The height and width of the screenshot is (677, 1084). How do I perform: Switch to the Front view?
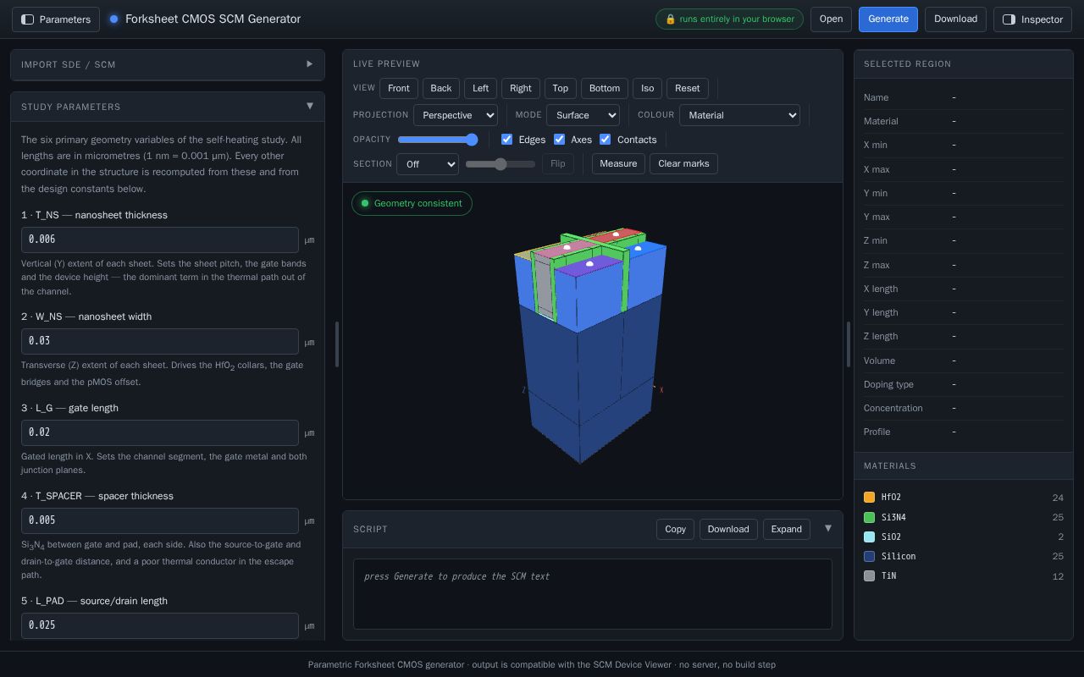[x=399, y=88]
